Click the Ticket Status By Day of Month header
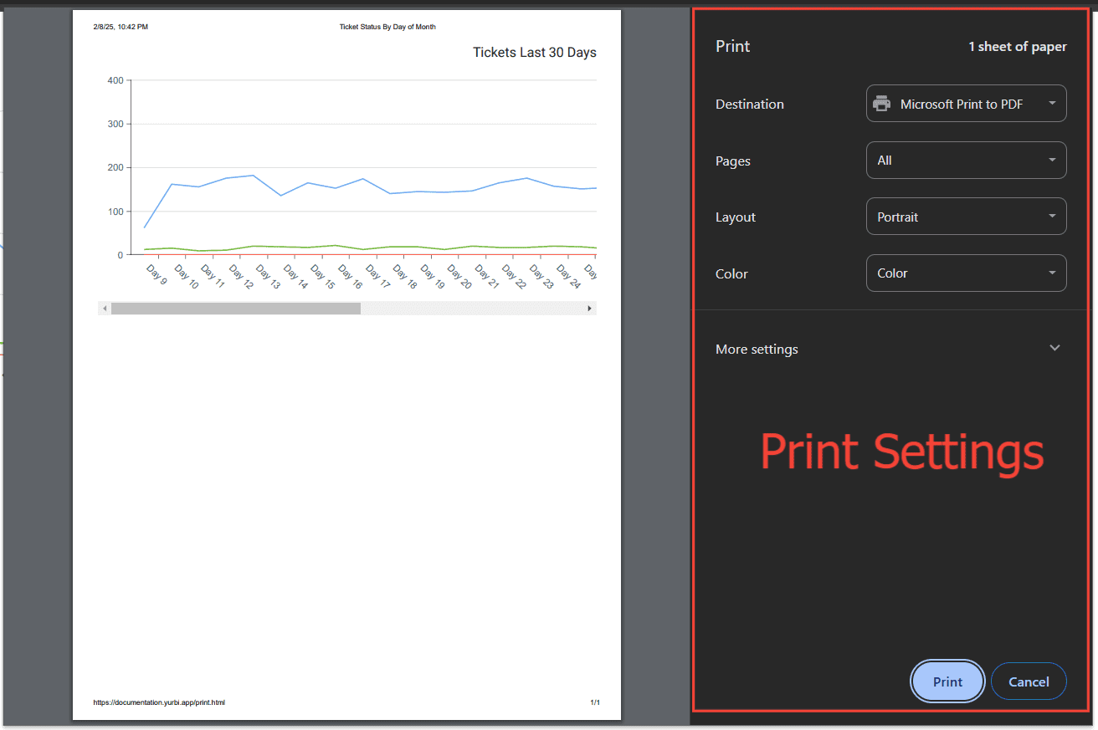The image size is (1098, 730). click(387, 27)
